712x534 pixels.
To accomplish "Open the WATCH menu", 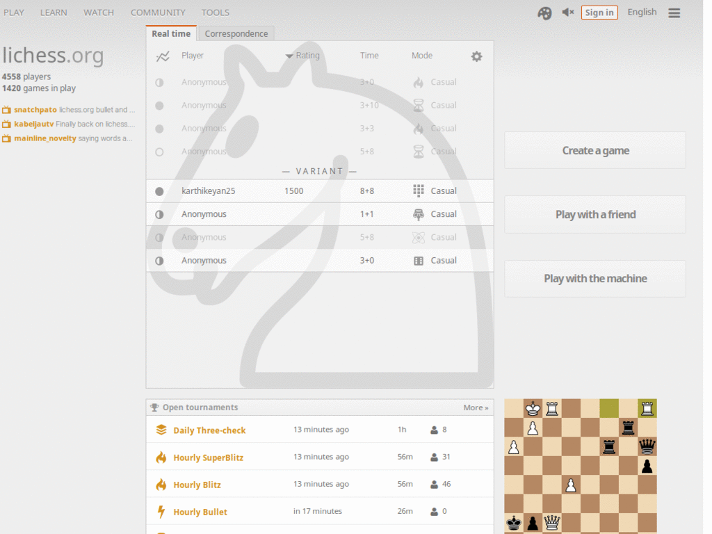I will [x=99, y=13].
